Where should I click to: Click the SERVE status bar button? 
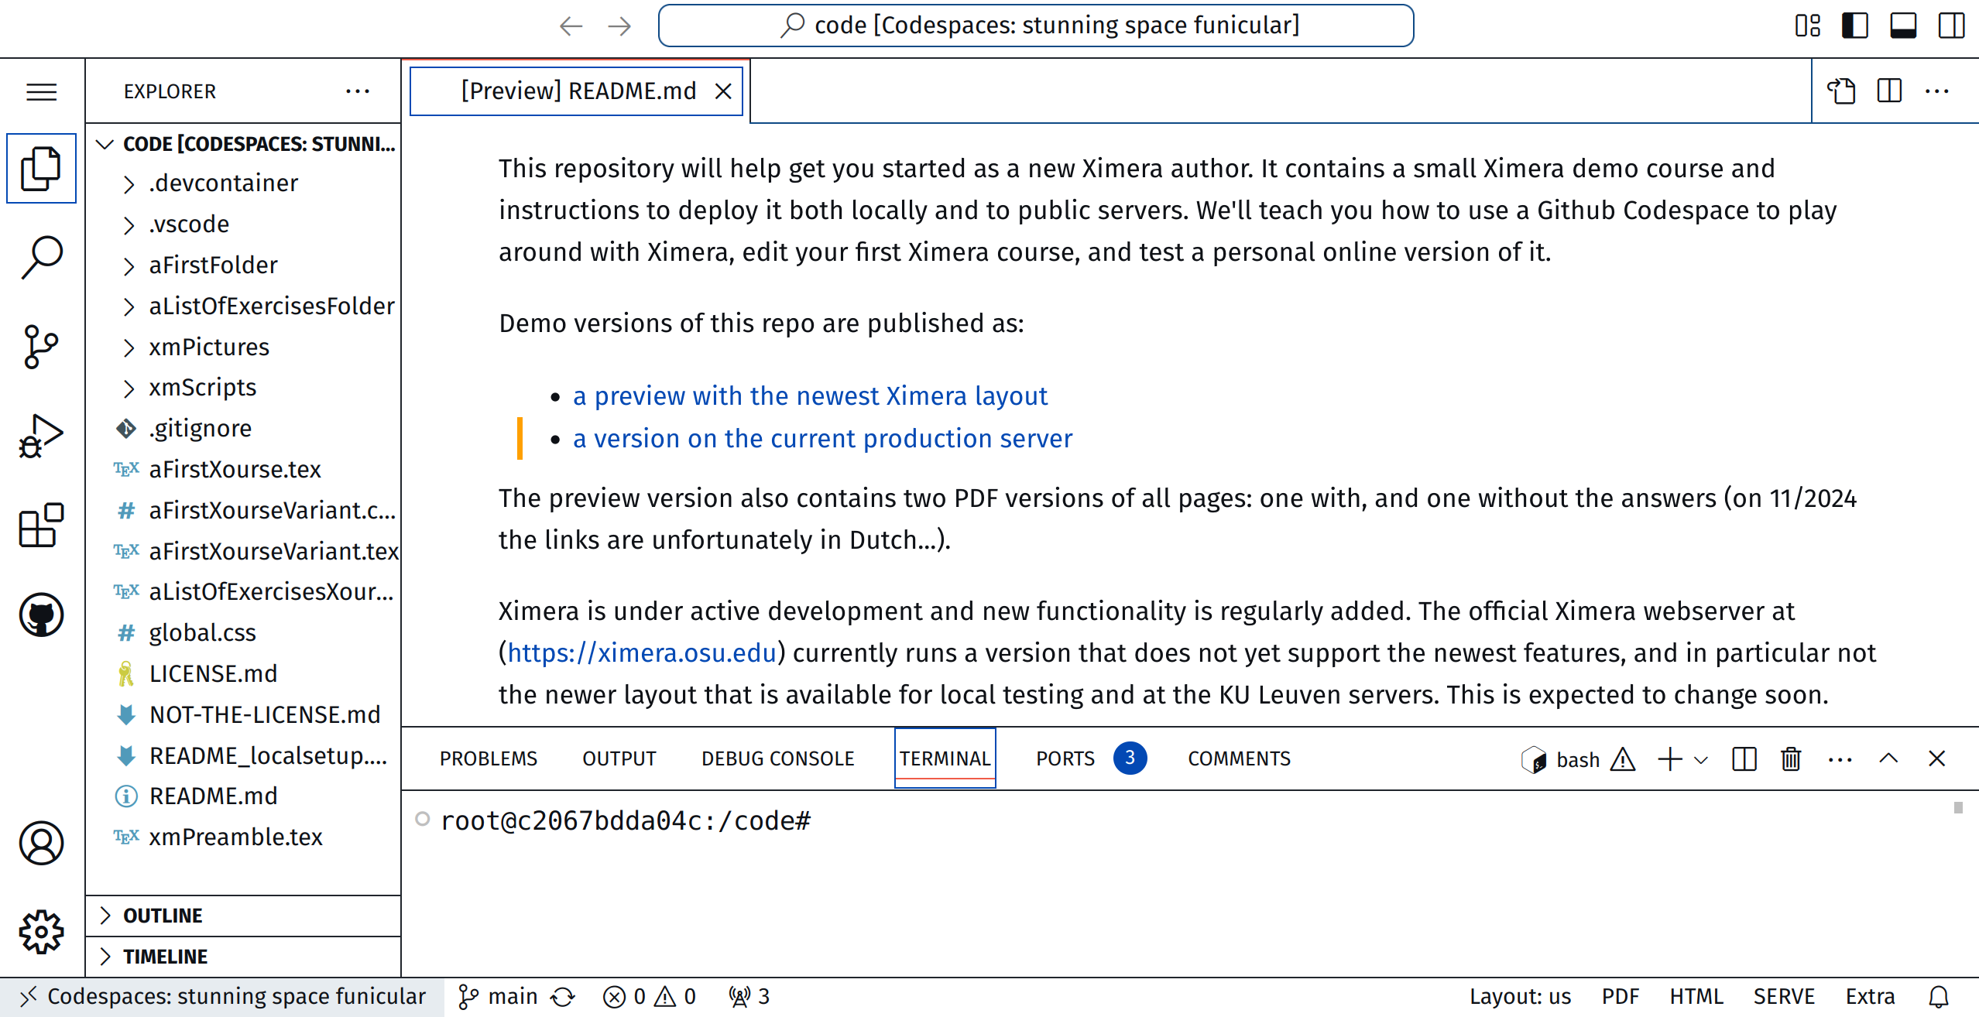pos(1784,996)
